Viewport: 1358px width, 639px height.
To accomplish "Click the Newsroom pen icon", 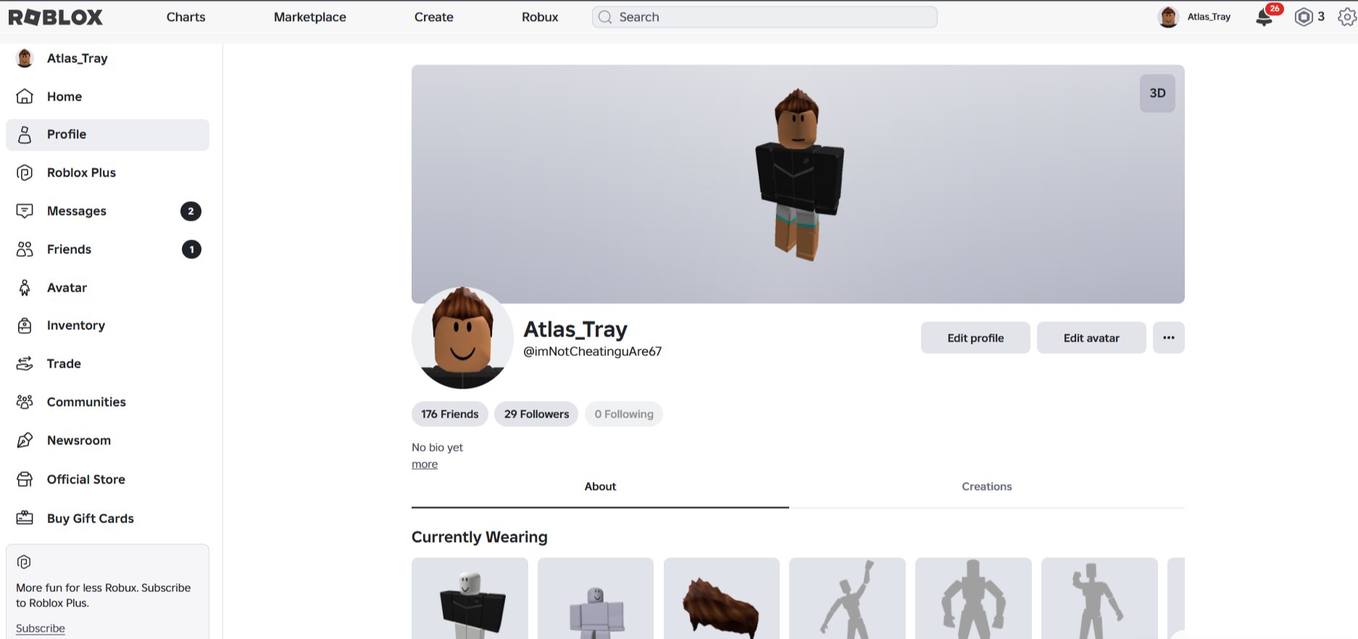I will click(25, 440).
